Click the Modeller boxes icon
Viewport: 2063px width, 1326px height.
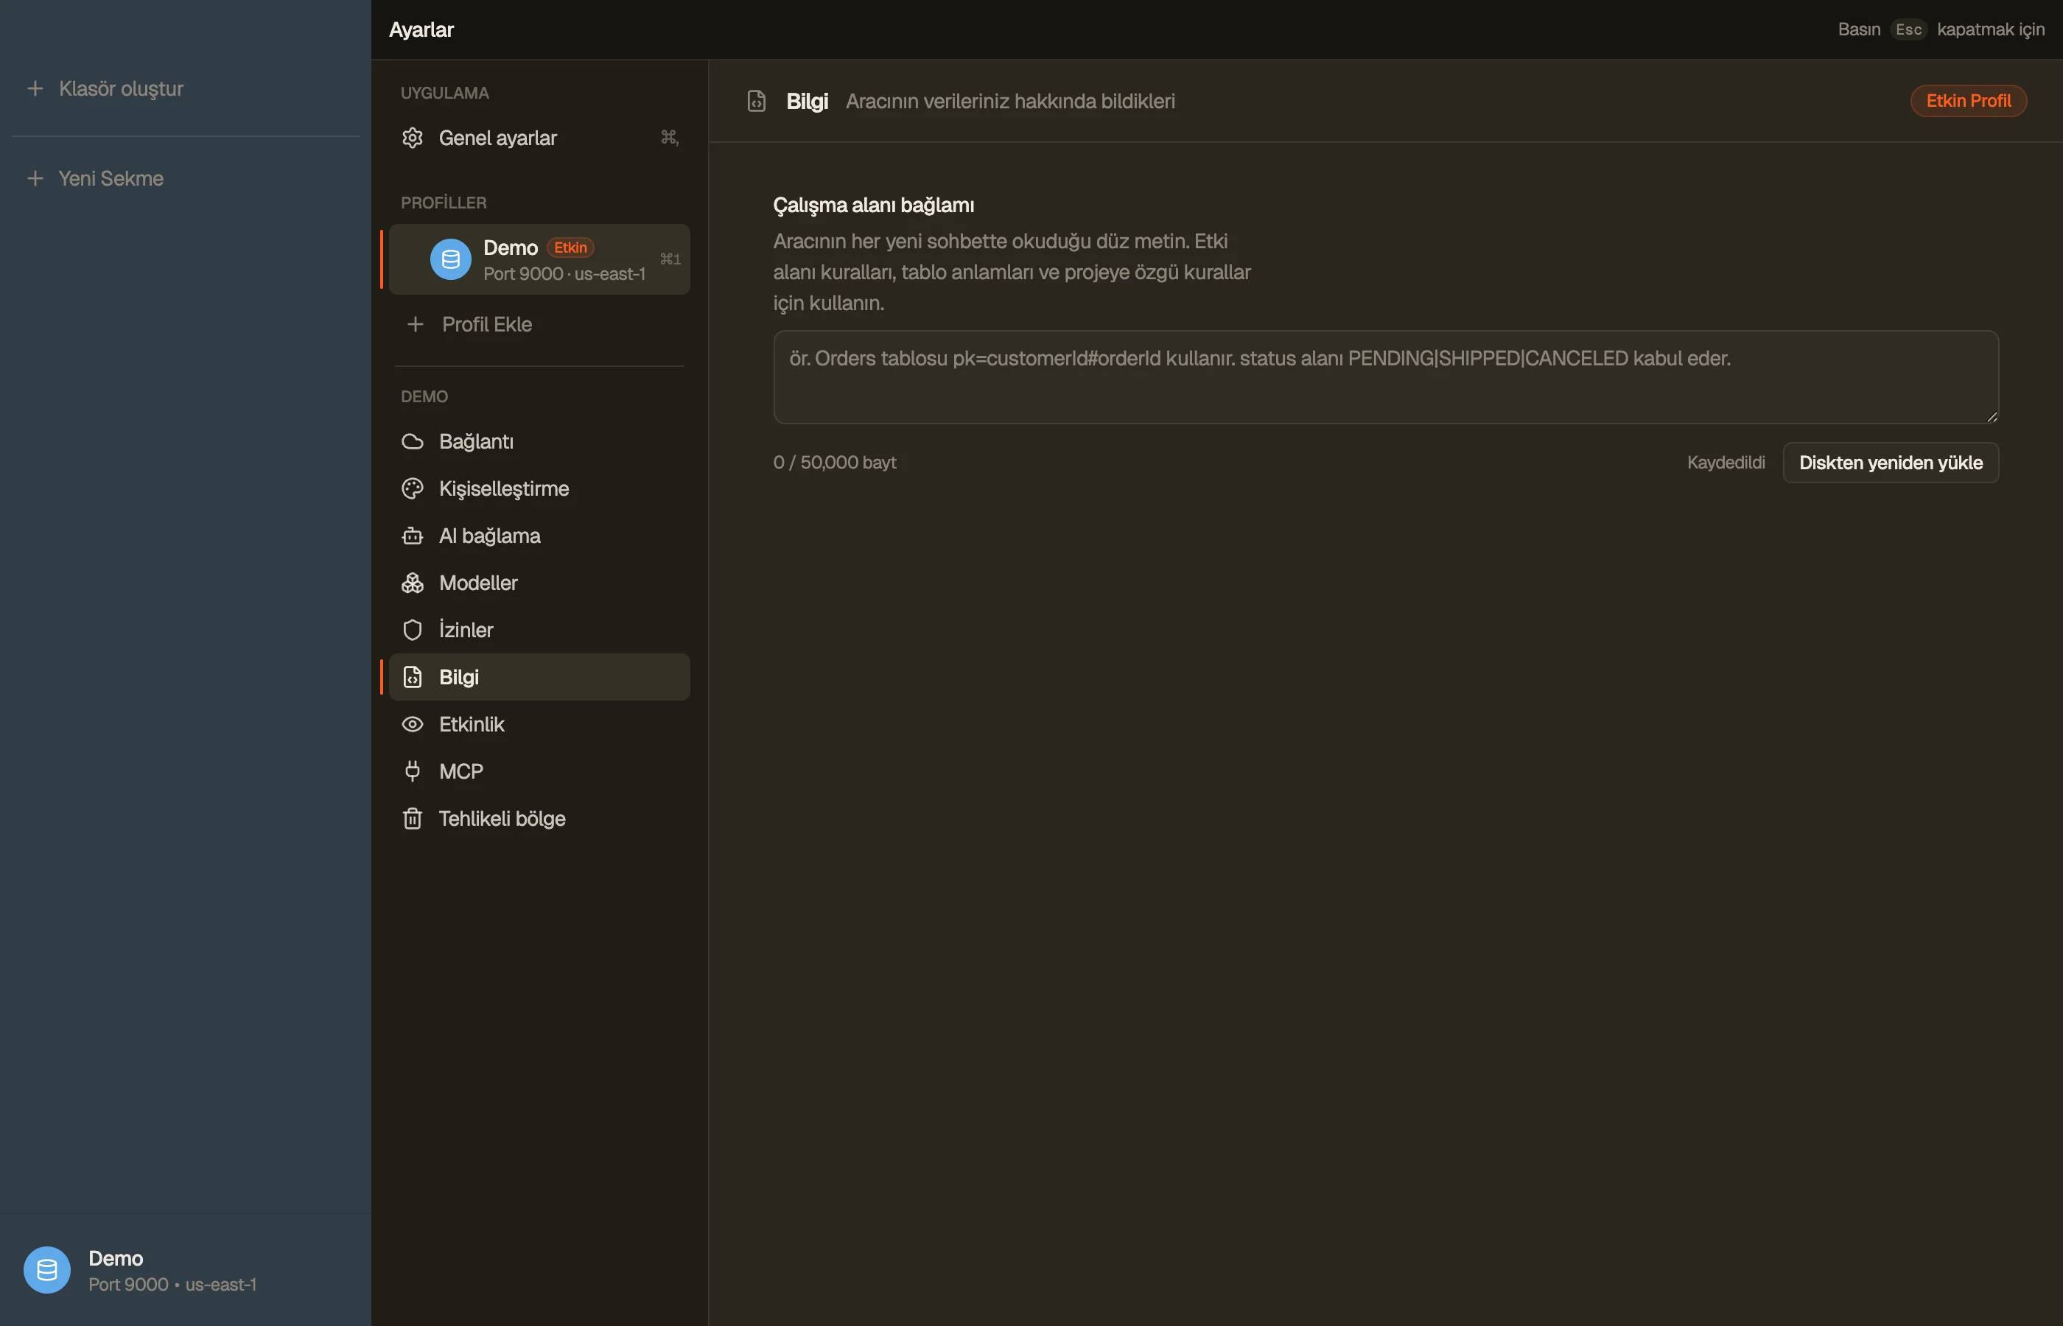click(413, 583)
